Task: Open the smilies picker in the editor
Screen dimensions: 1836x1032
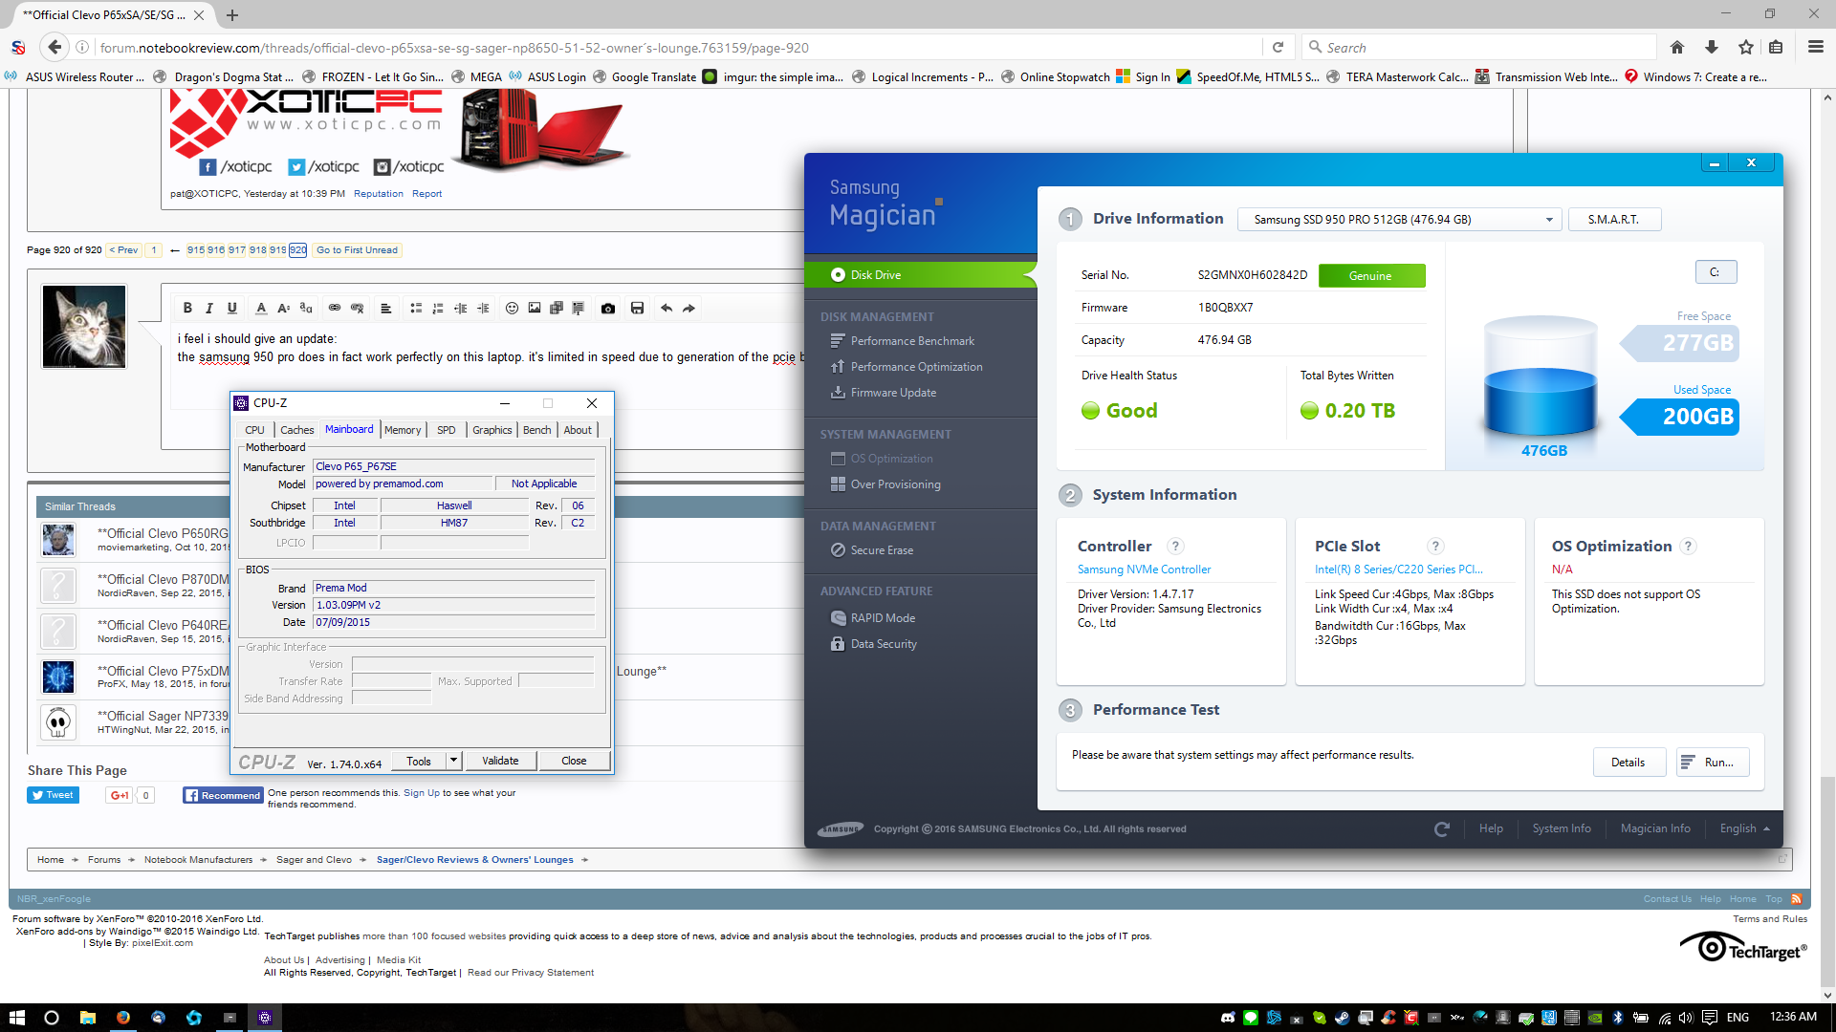Action: [512, 308]
